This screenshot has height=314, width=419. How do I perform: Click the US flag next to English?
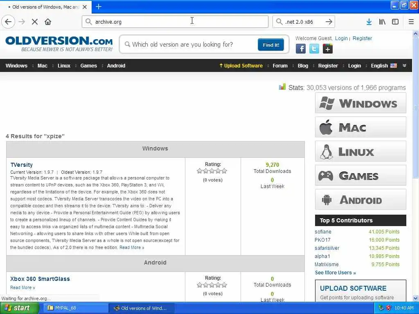[x=394, y=66]
